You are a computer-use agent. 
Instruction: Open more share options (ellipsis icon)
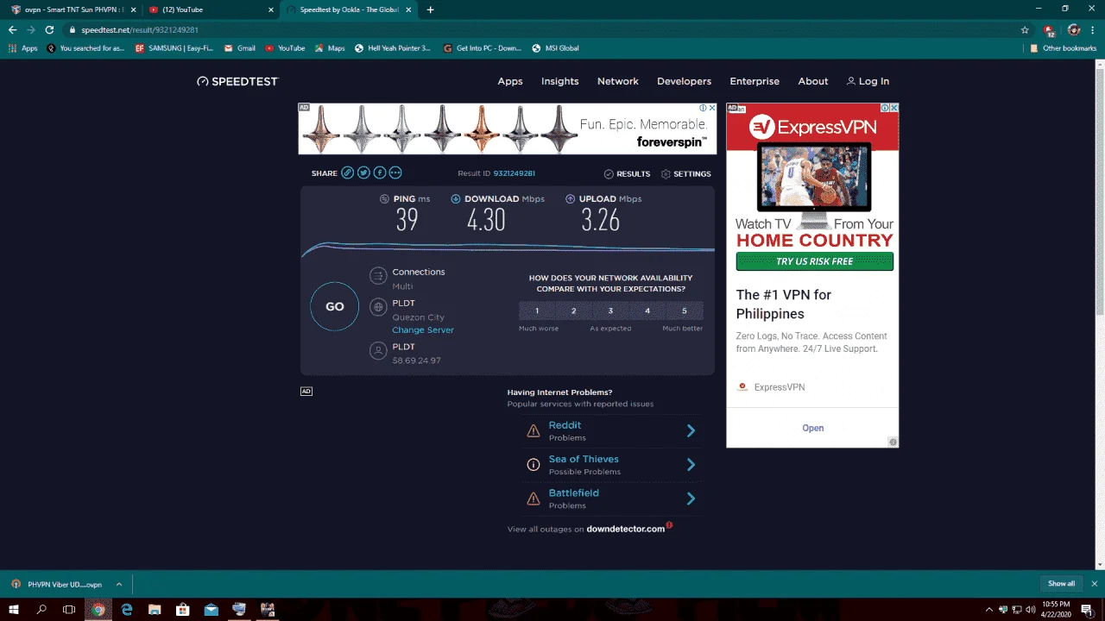(395, 172)
